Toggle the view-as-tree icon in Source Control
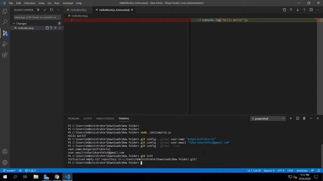Viewport: 323px width, 181px height. point(38,10)
